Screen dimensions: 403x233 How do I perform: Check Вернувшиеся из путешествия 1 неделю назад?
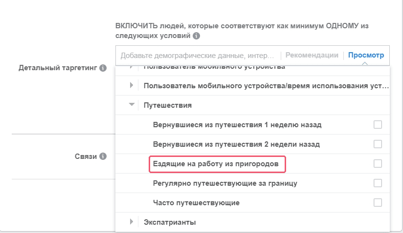(x=378, y=125)
